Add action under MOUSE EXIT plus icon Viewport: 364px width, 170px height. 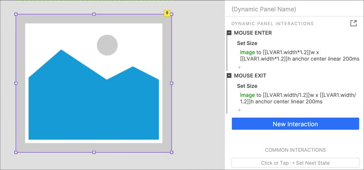240,110
